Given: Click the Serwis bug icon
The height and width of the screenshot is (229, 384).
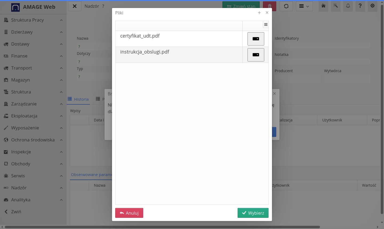Looking at the screenshot, I should coord(6,176).
